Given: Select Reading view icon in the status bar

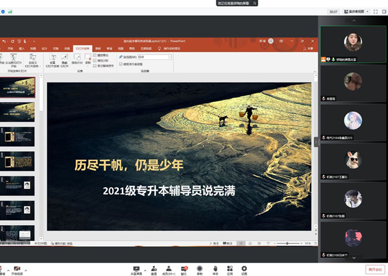Looking at the screenshot, I should 259,244.
